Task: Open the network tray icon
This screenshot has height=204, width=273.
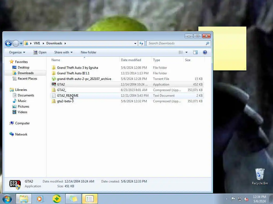Action: coord(240,199)
